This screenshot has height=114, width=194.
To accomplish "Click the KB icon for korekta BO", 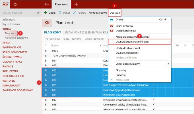I will [x=112, y=31].
